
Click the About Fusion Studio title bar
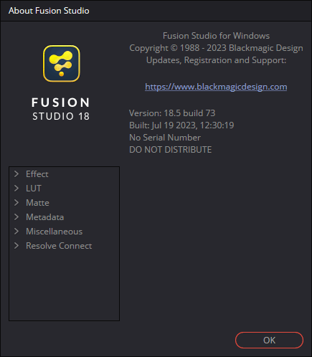coord(156,11)
